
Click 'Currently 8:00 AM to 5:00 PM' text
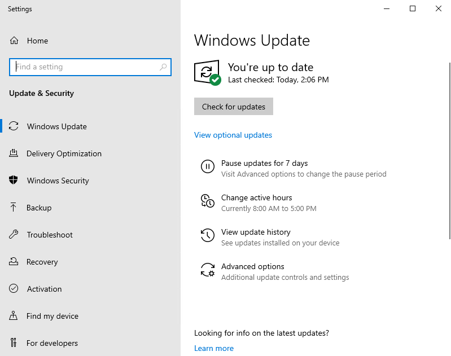pyautogui.click(x=269, y=209)
